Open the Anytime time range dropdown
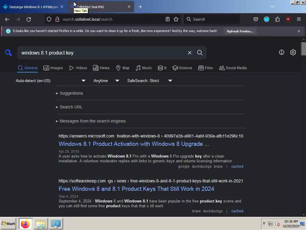 point(106,81)
